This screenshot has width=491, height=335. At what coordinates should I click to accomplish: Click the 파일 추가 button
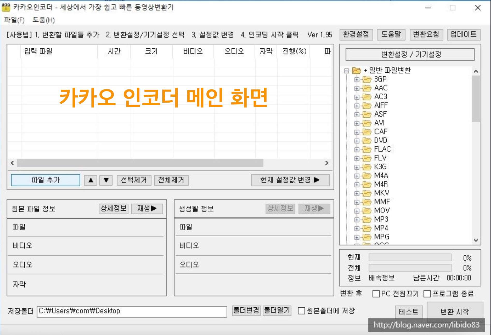pyautogui.click(x=46, y=180)
